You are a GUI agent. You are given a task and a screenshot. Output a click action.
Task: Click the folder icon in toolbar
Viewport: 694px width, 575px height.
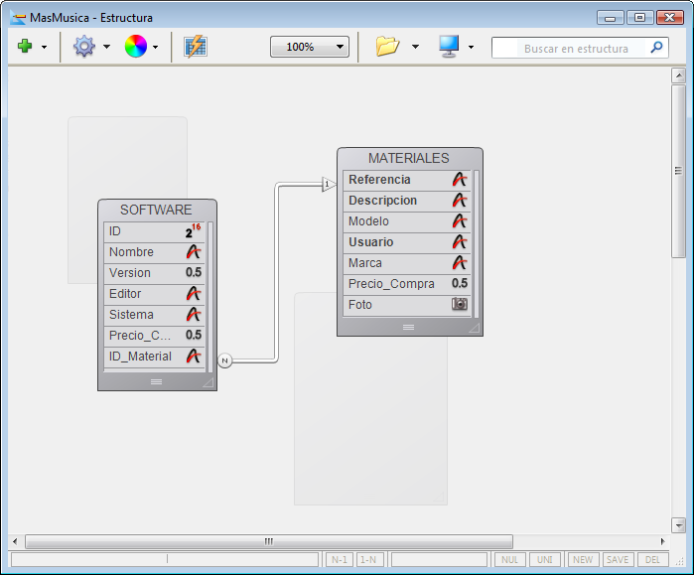tap(387, 47)
